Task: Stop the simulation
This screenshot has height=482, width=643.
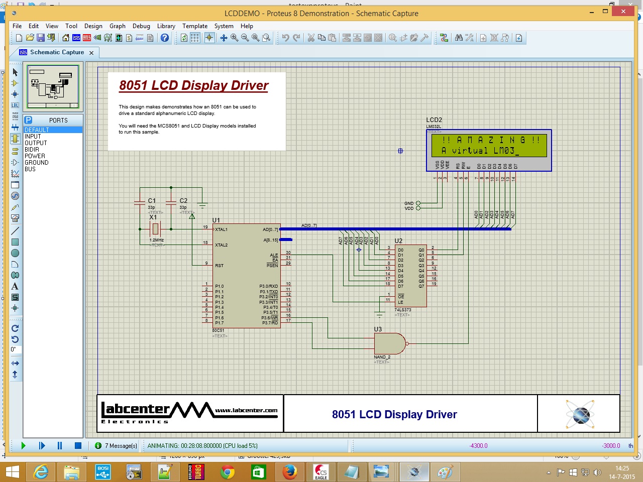Action: [x=78, y=445]
